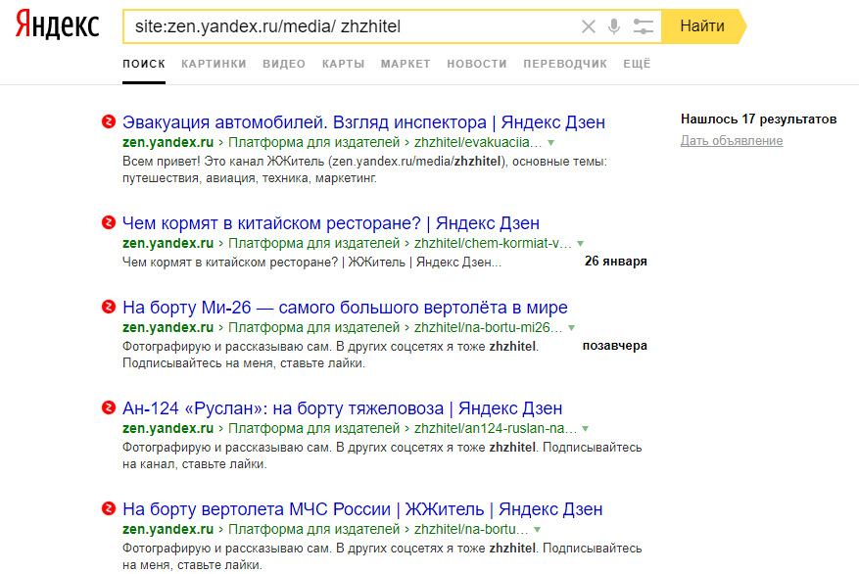Click zhzhitel/chem-kormiat-v… URL path
The width and height of the screenshot is (859, 574).
click(493, 243)
